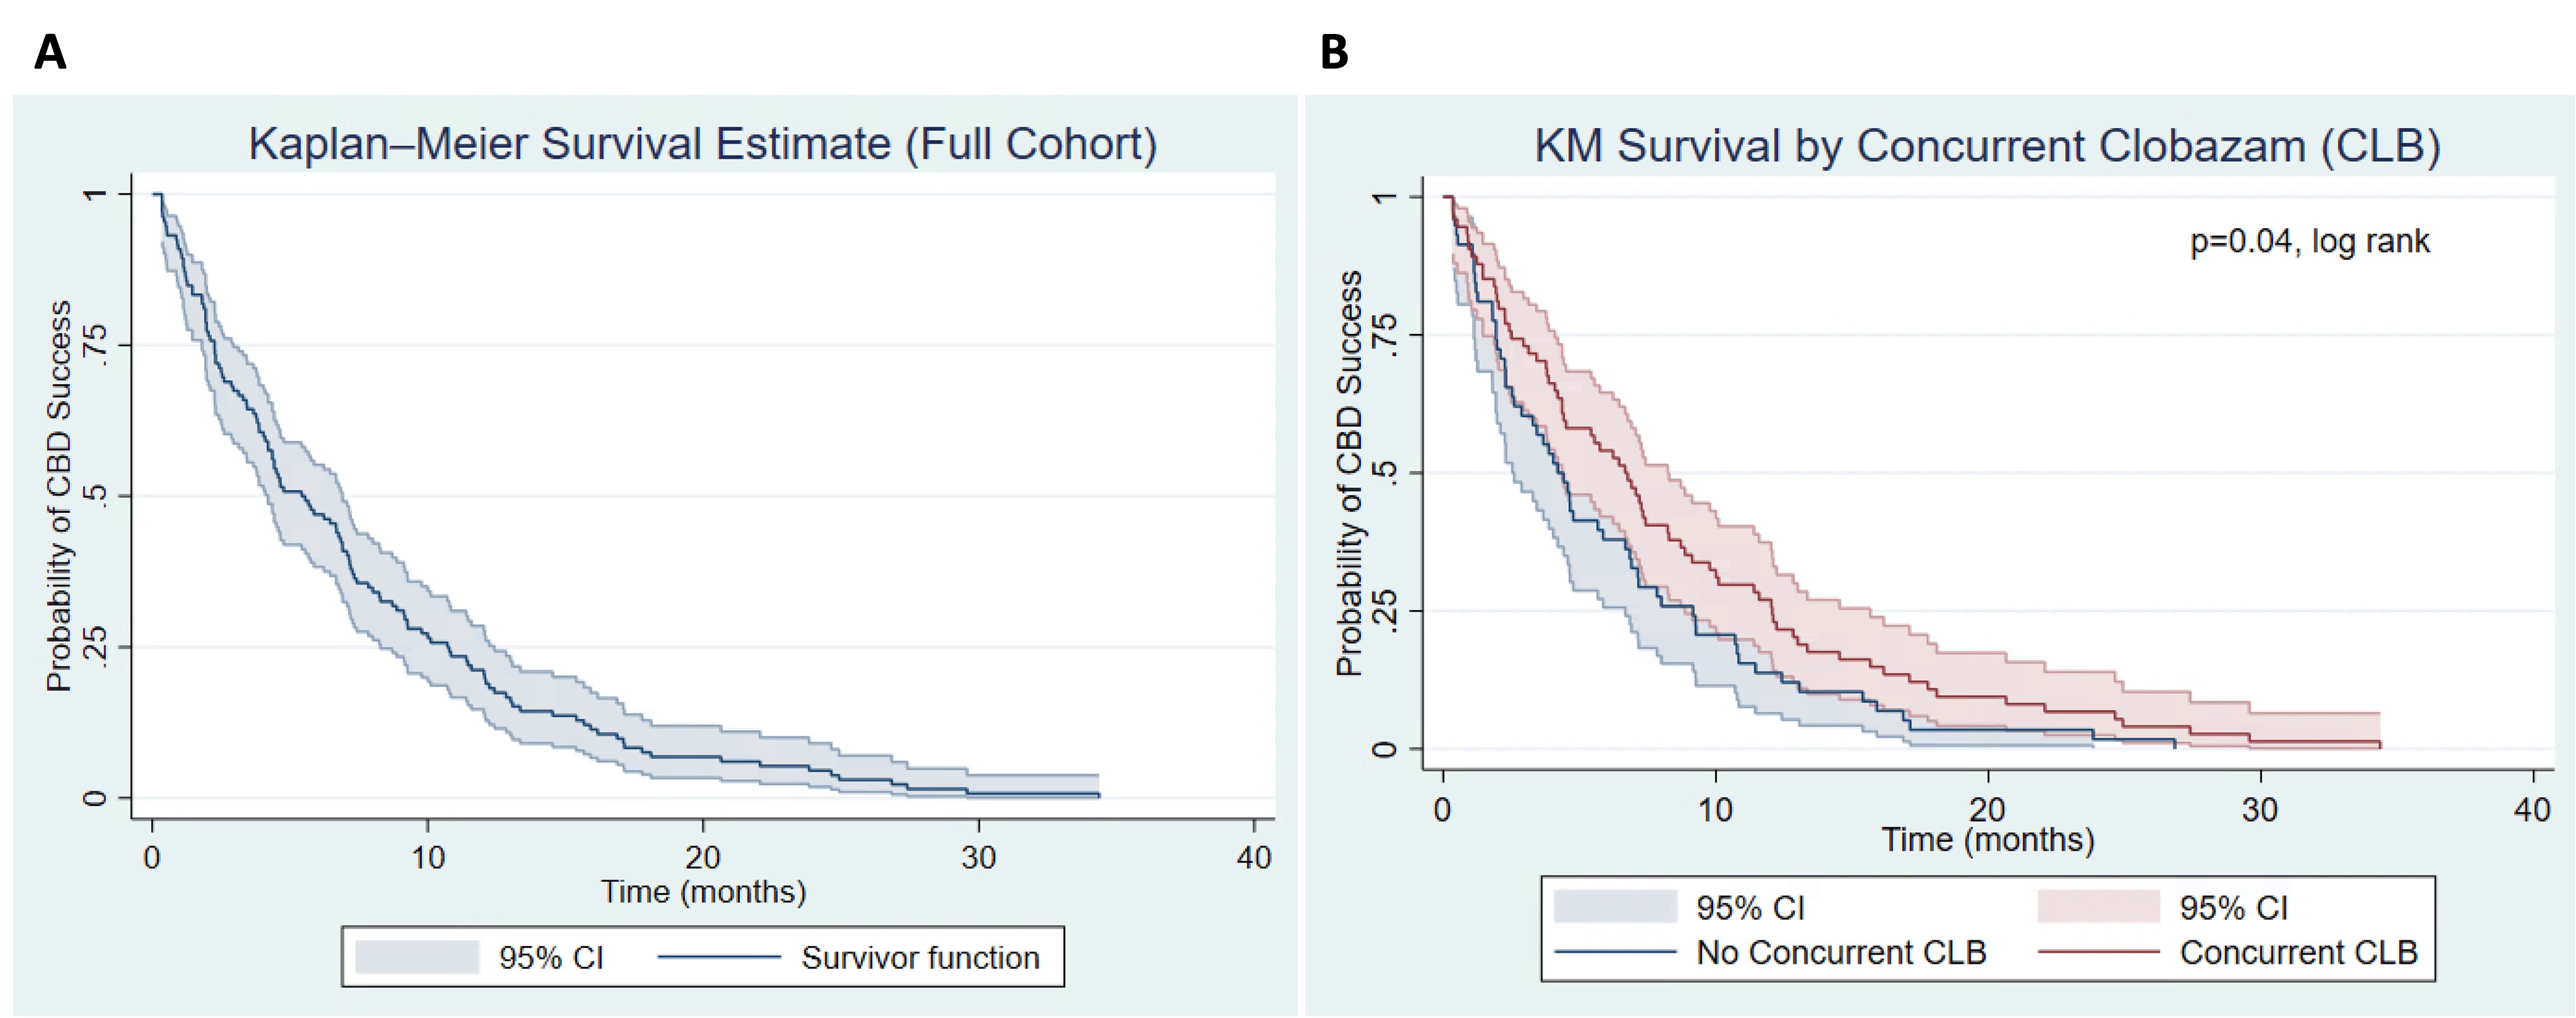Viewport: 2576px width, 1018px height.
Task: Click the panel letter "B" label
Action: [1334, 52]
